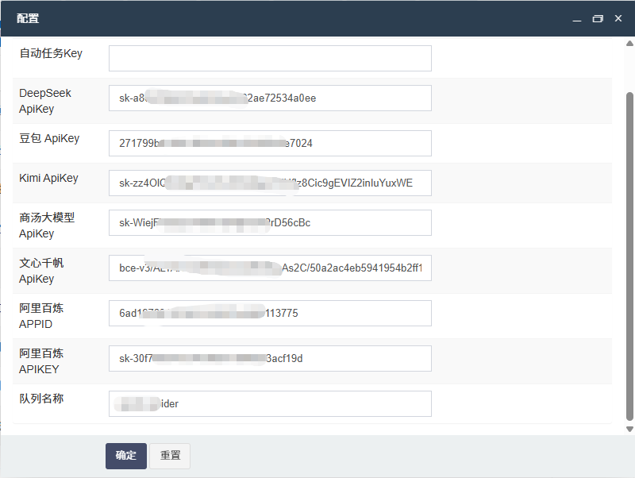Screen dimensions: 635x478
Task: Click the Kimi ApiKey label
Action: pyautogui.click(x=48, y=178)
